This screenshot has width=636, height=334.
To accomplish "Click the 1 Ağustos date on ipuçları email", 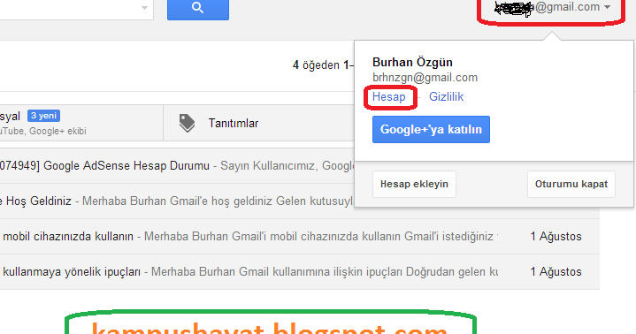I will 556,271.
